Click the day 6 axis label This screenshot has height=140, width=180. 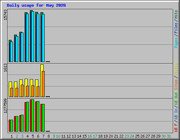38,136
